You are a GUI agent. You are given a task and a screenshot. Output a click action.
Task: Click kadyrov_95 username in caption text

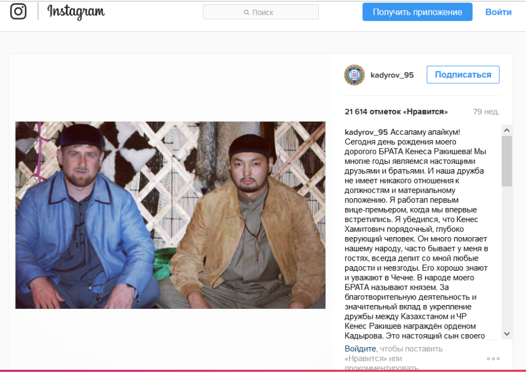pos(366,132)
